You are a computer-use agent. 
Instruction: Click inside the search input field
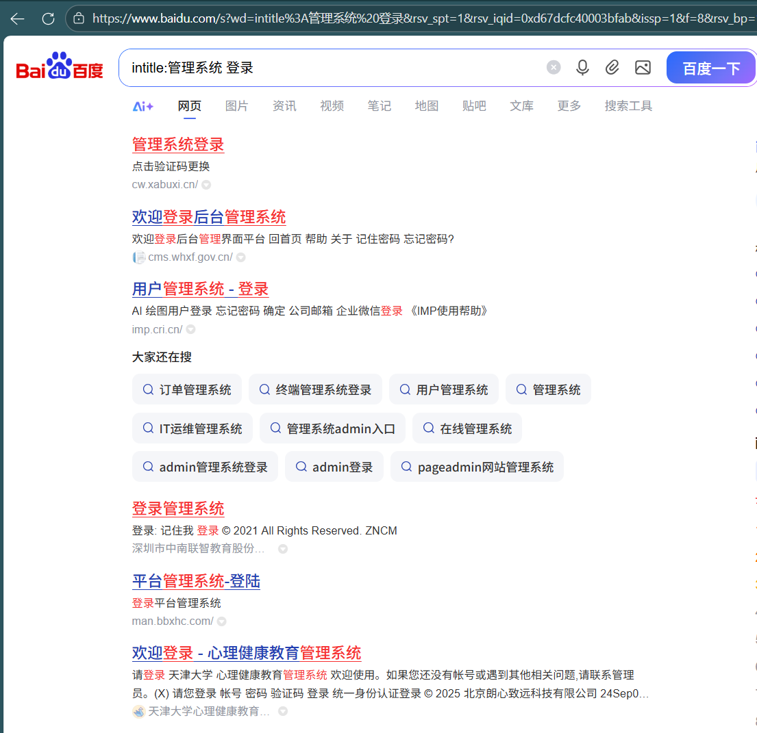pos(308,67)
